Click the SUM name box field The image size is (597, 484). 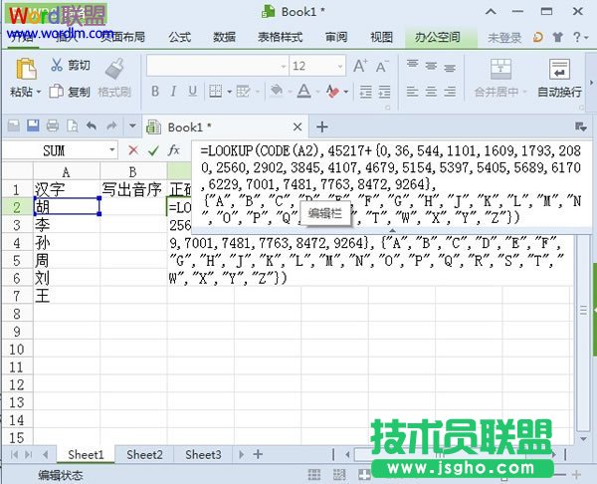coord(56,150)
